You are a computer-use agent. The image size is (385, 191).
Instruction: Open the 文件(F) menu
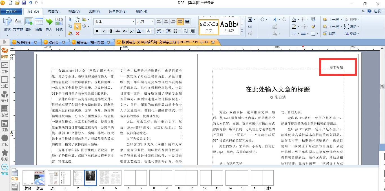(11, 12)
